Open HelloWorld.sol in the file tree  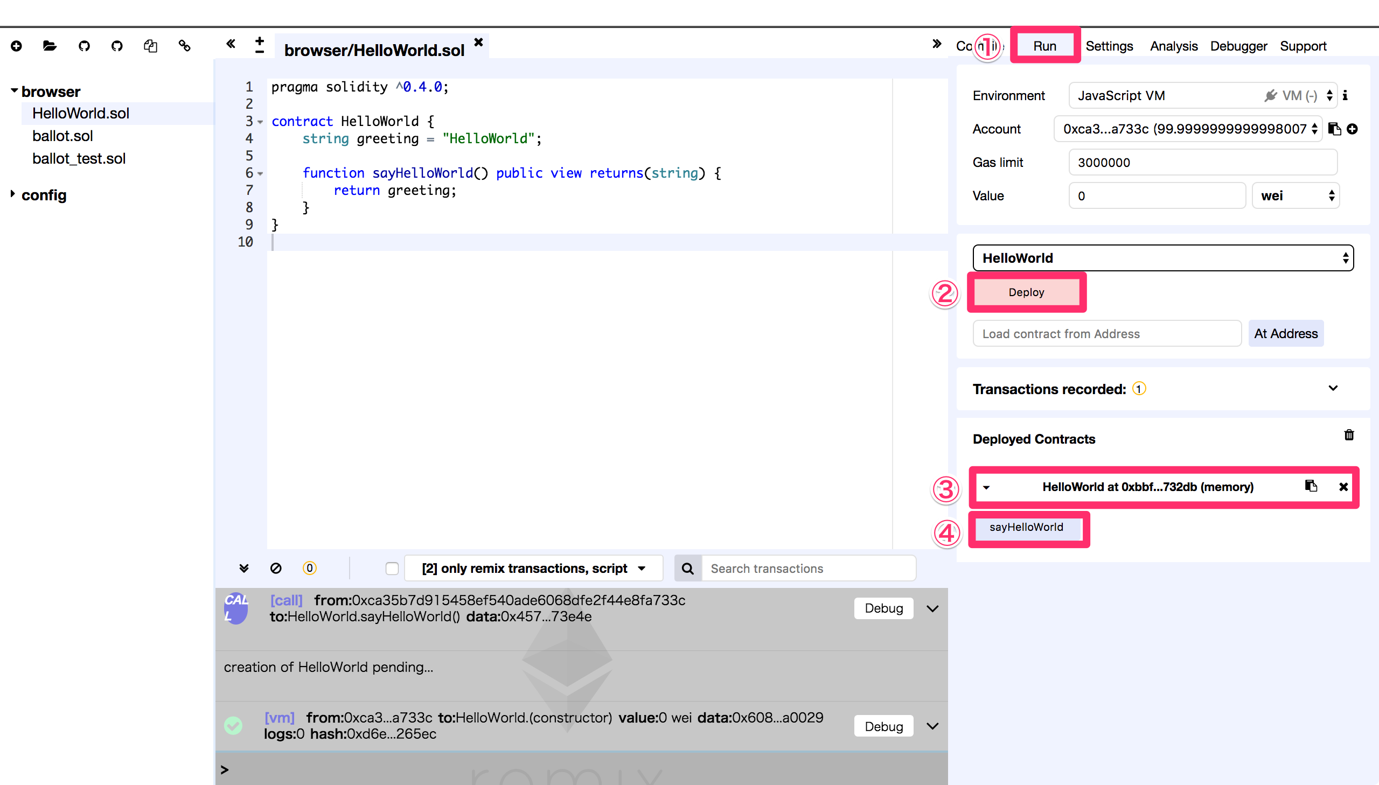(81, 113)
